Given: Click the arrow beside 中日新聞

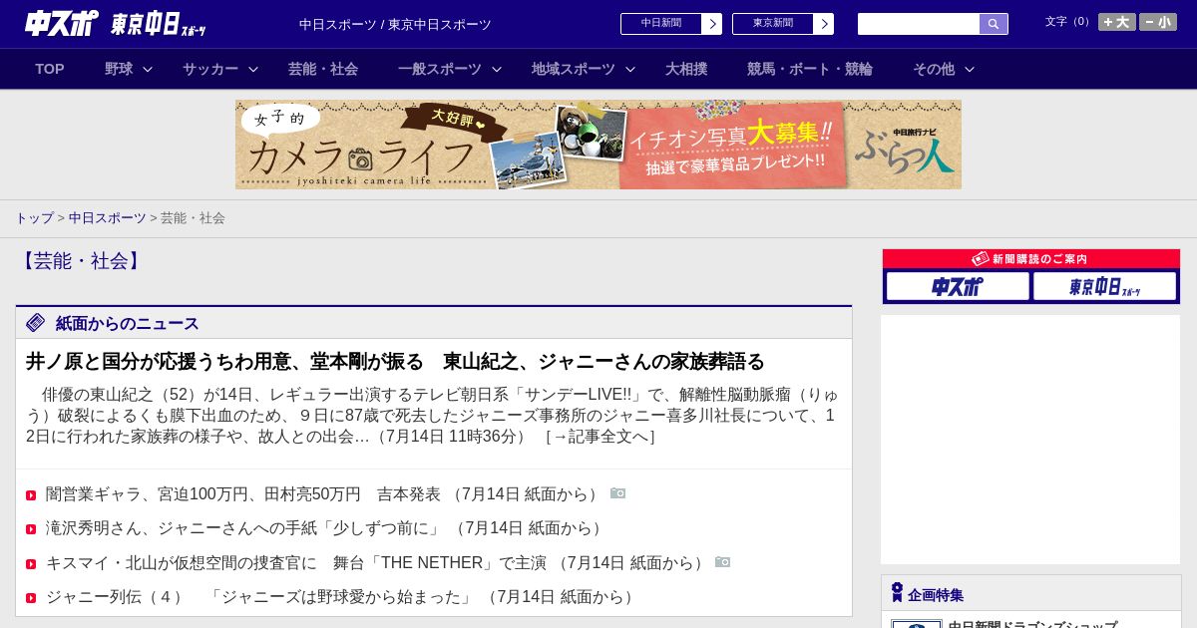Looking at the screenshot, I should (x=712, y=24).
